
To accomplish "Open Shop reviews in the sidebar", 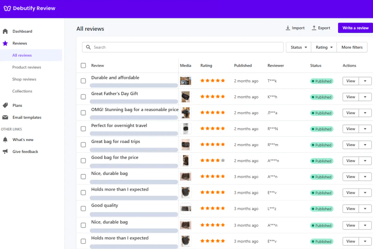I will point(24,79).
